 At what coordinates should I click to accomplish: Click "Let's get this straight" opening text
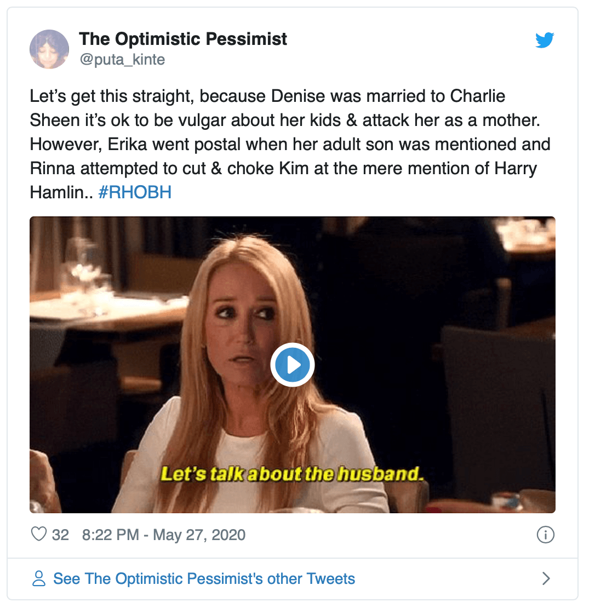point(110,96)
